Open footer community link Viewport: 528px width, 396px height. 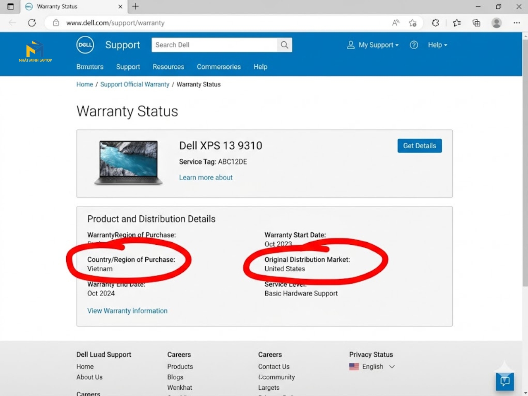[276, 377]
